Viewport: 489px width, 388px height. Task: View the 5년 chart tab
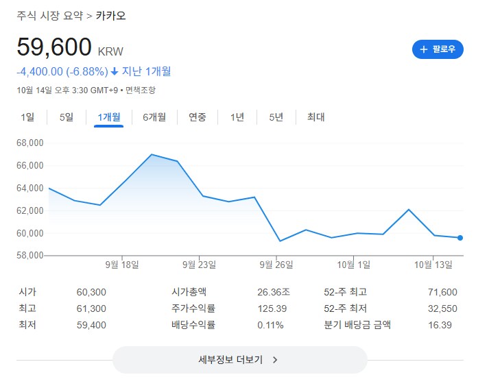pos(276,117)
